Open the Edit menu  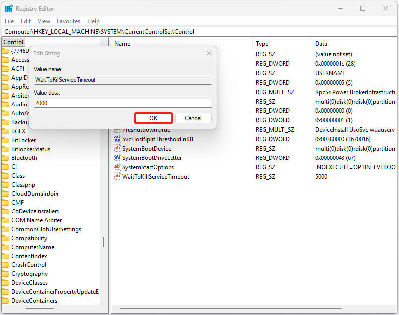26,21
